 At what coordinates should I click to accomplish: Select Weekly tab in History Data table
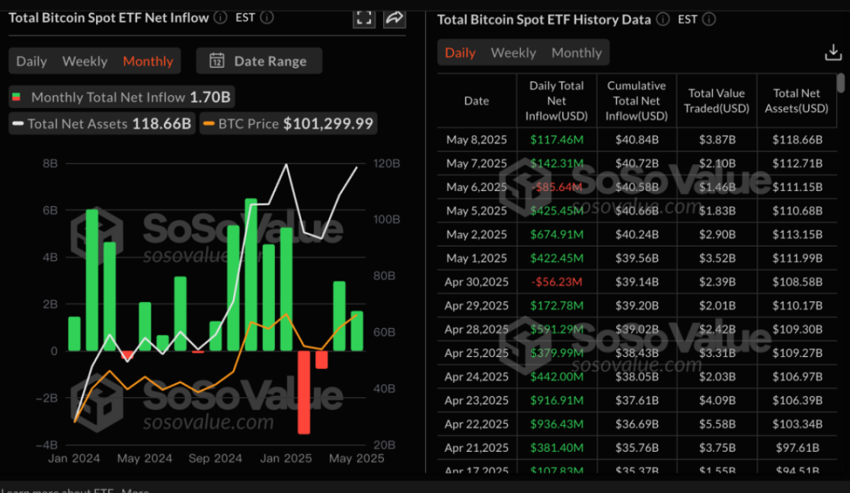click(x=513, y=52)
